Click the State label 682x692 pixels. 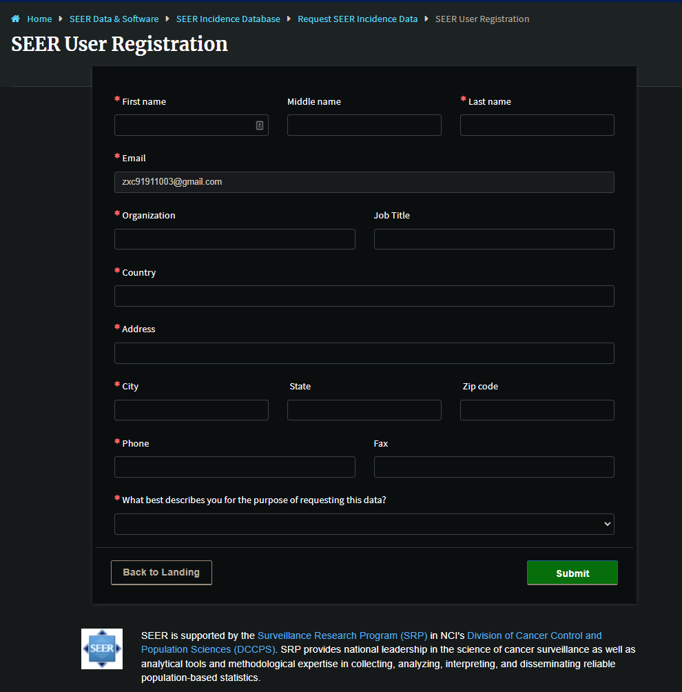[300, 386]
